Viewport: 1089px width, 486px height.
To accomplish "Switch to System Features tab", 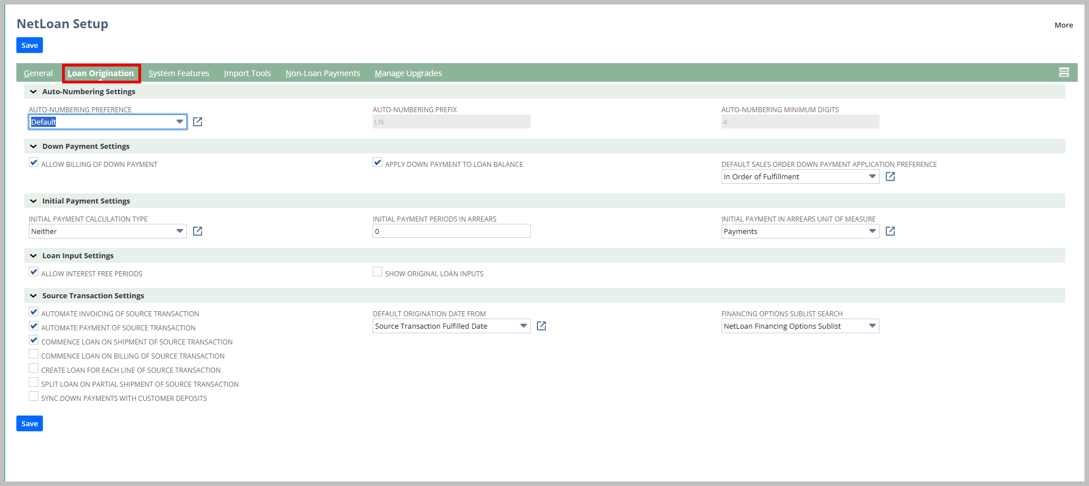I will point(178,73).
